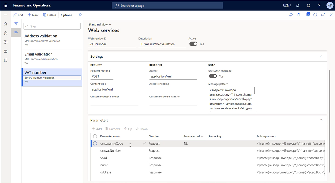The image size is (335, 183).
Task: Open the Favorites star in sidebar
Action: (5, 33)
